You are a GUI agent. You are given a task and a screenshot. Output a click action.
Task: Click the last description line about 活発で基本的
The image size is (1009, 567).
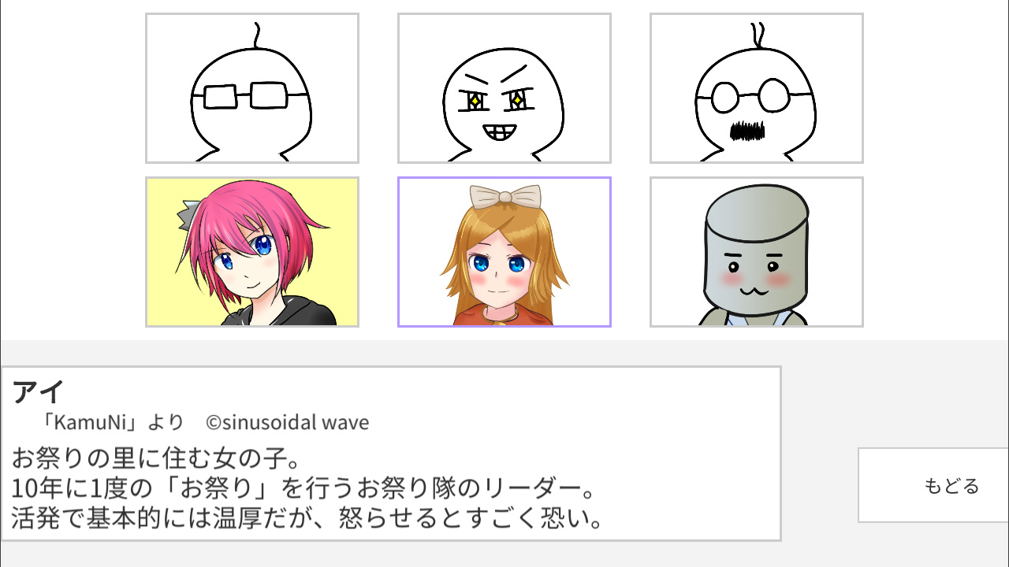[x=308, y=519]
